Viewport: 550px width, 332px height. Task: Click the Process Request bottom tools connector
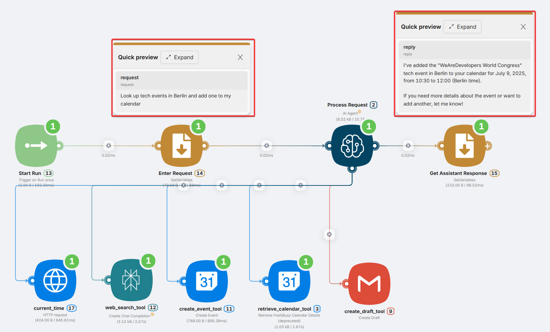[x=352, y=169]
